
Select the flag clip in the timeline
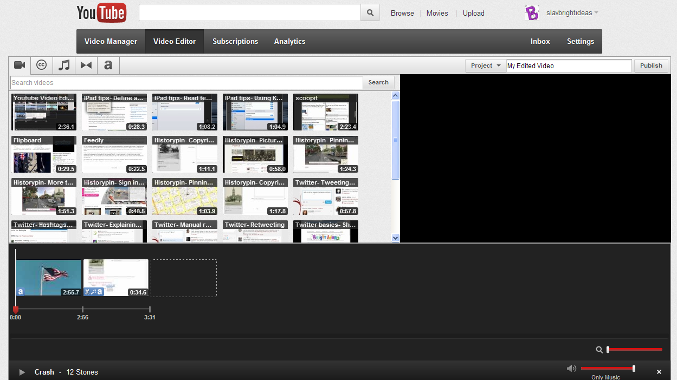pyautogui.click(x=49, y=278)
